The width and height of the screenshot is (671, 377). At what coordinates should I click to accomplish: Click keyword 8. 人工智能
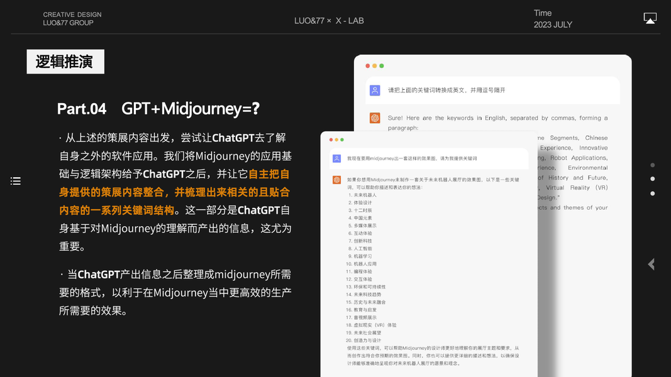tap(360, 249)
